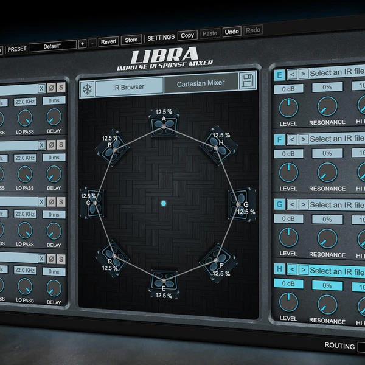The height and width of the screenshot is (365, 365).
Task: Select speaker cabinet H in the mixer
Action: pyautogui.click(x=218, y=146)
